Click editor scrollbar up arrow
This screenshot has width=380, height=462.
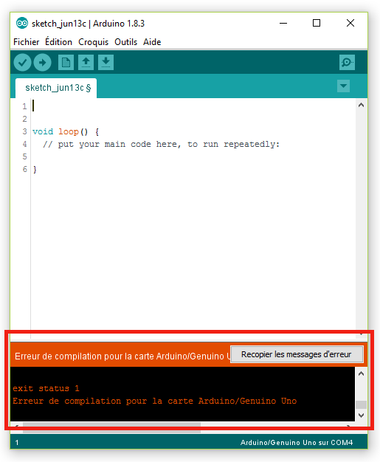(x=361, y=106)
